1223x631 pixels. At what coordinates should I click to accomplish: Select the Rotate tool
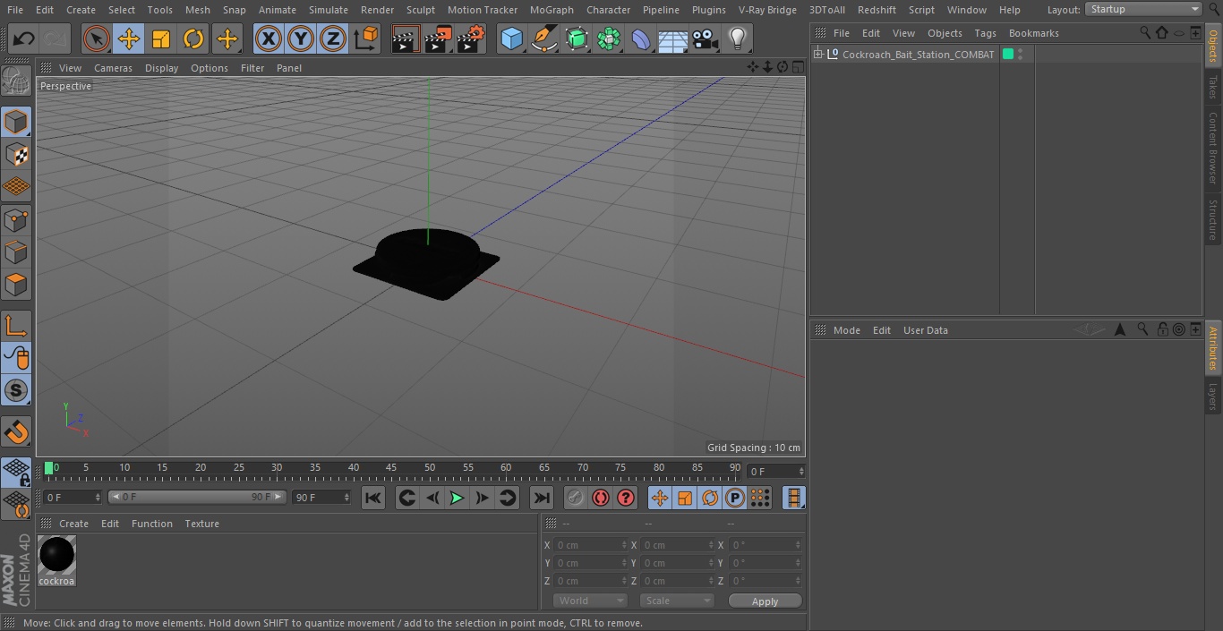193,38
